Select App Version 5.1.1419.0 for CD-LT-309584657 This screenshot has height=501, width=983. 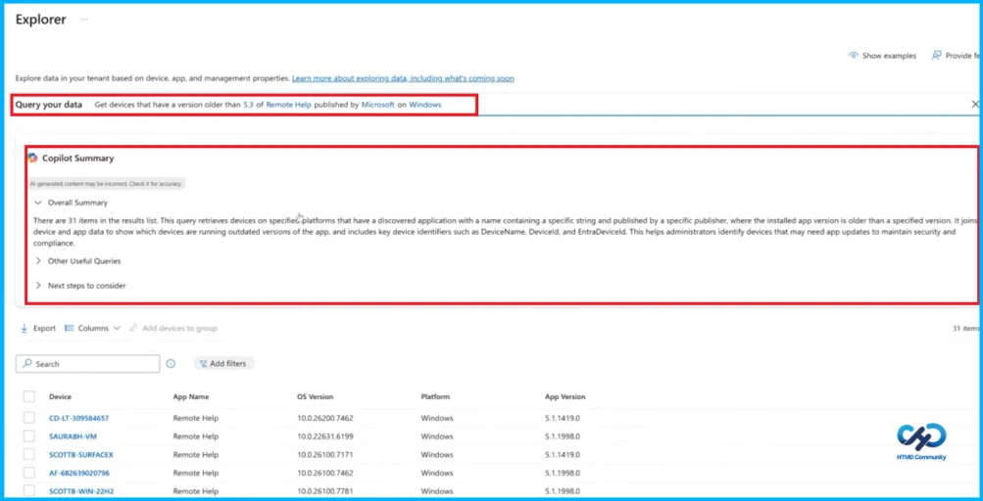tap(563, 418)
